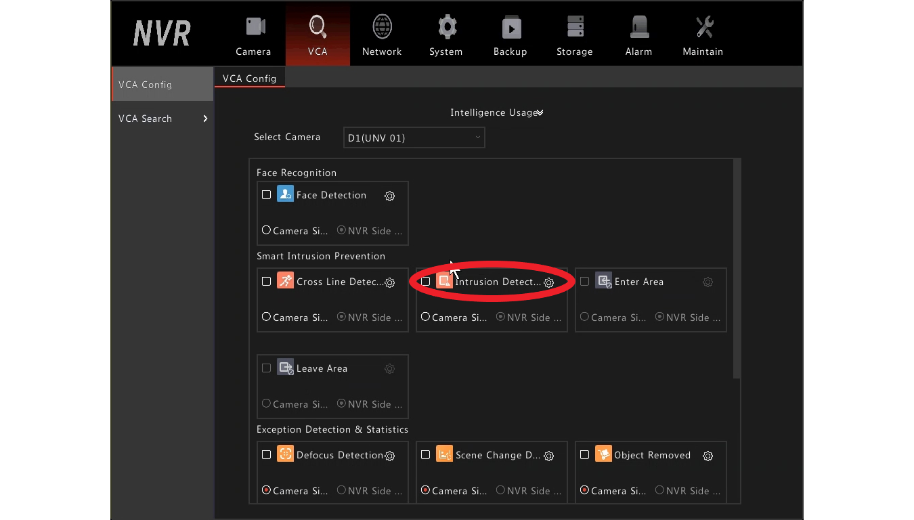Open the Storage section
Viewport: 914px width, 520px height.
click(574, 36)
